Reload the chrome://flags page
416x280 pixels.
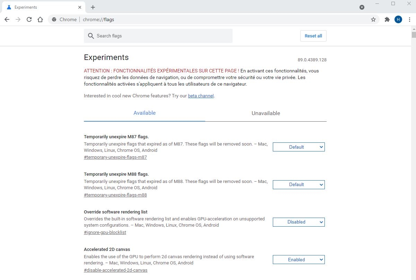pyautogui.click(x=29, y=20)
